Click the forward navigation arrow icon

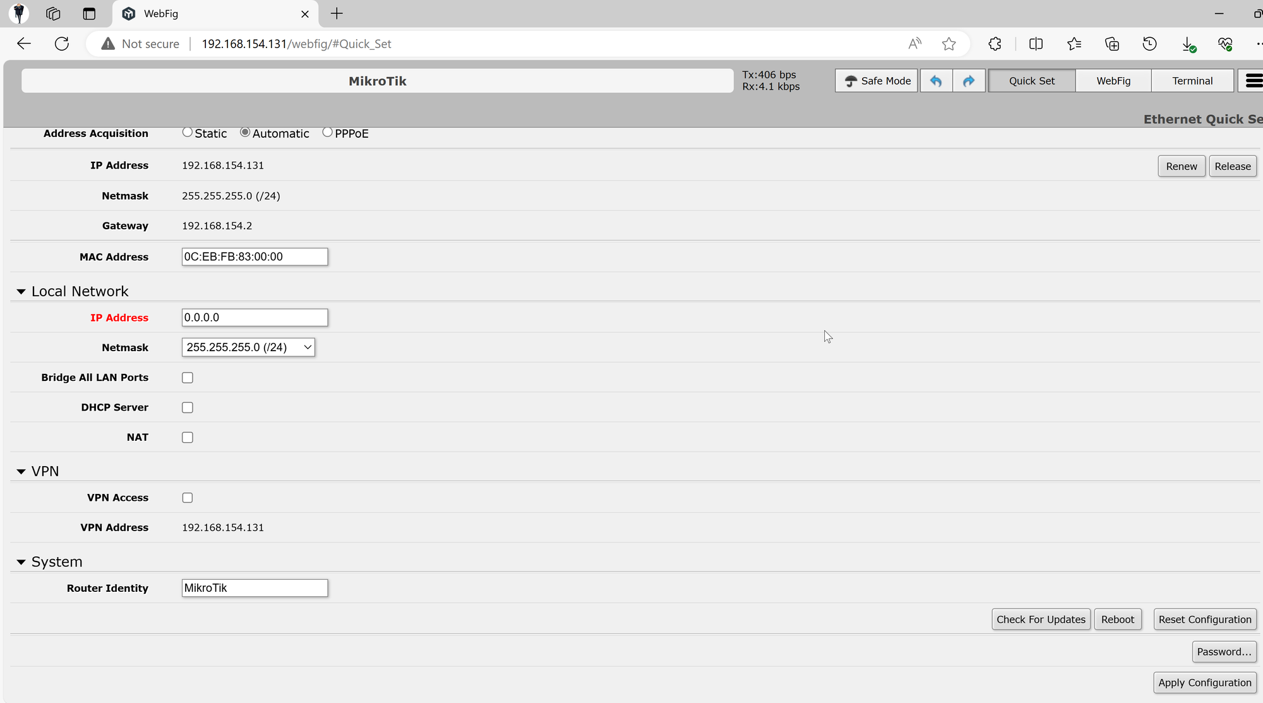tap(969, 80)
